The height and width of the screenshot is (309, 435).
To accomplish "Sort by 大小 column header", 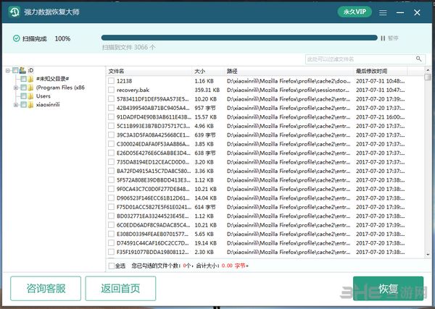I will (208, 71).
